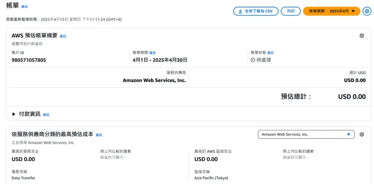Open AWS bill summary panel settings gear
Screen dimensions: 374x184
click(361, 36)
